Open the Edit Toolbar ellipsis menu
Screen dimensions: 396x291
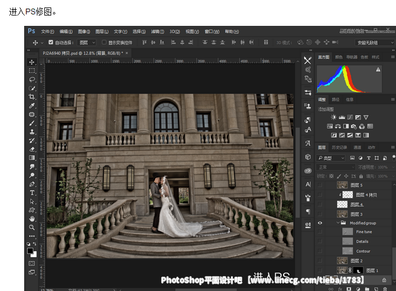click(x=32, y=236)
